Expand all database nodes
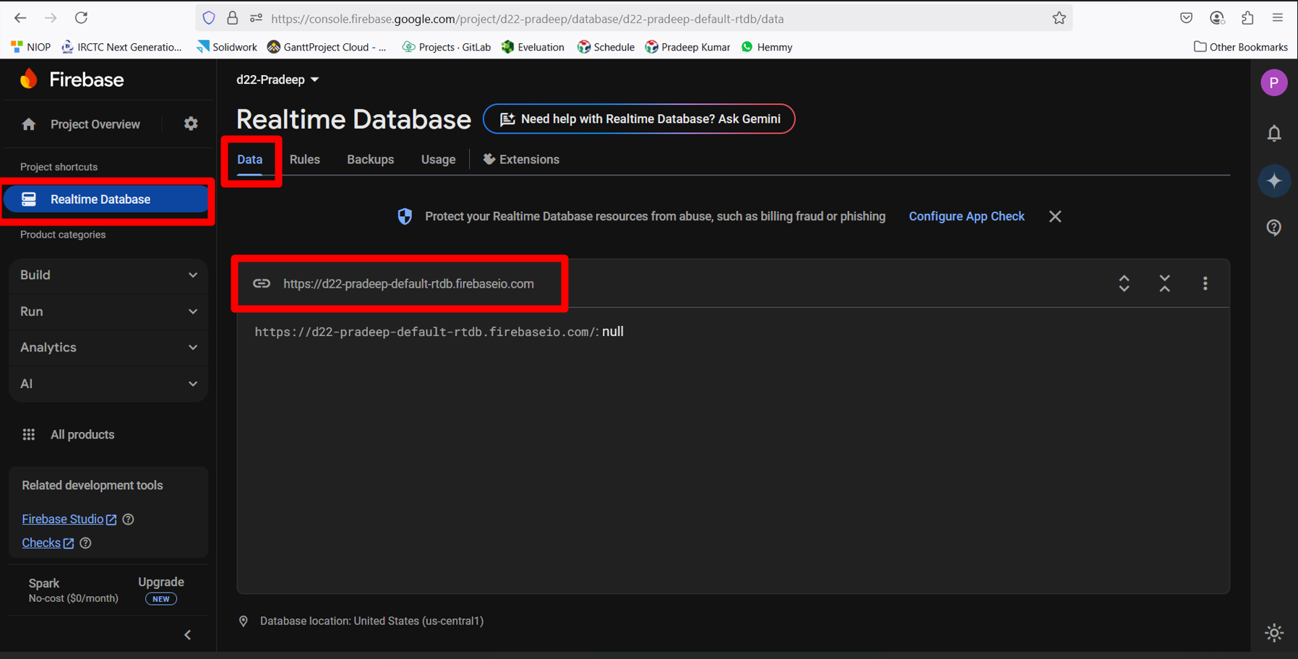 [x=1124, y=283]
